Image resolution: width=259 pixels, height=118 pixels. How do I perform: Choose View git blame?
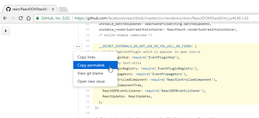point(95,73)
